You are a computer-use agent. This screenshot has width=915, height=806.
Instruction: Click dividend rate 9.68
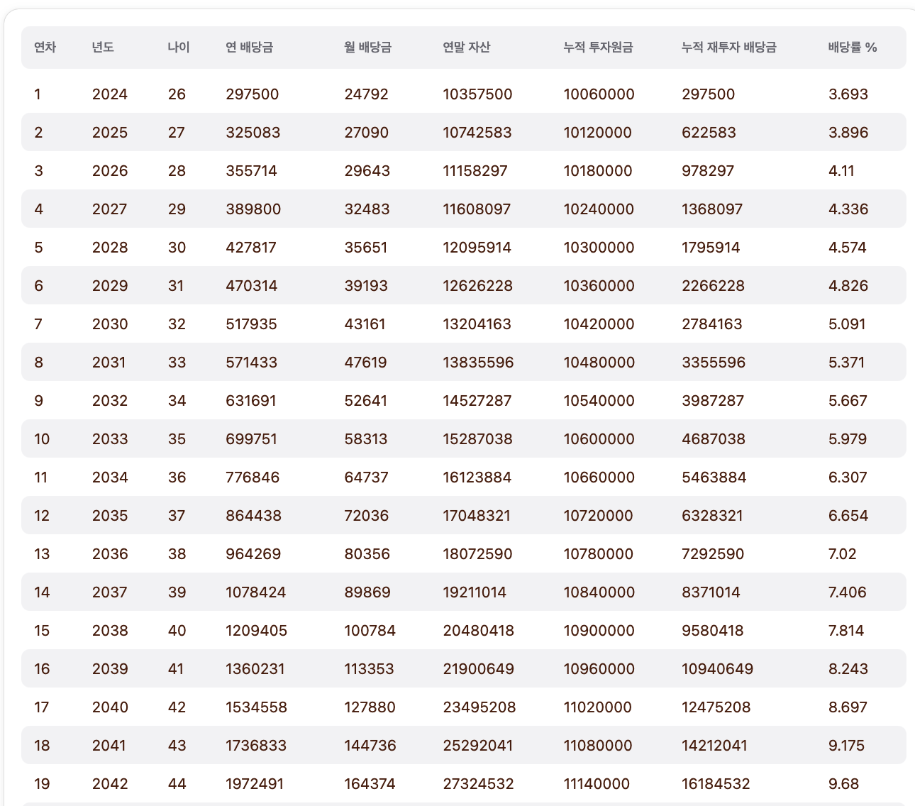coord(844,784)
